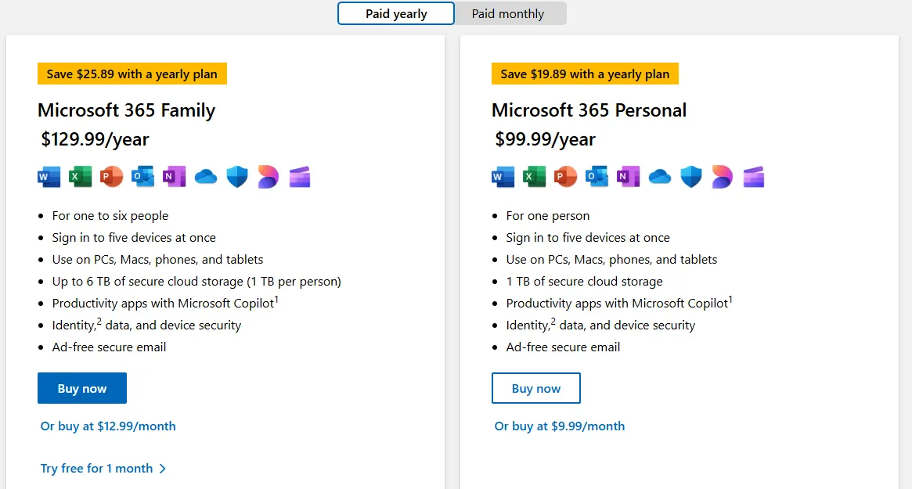
Task: Click the OneDrive cloud icon in the Family card
Action: [205, 177]
